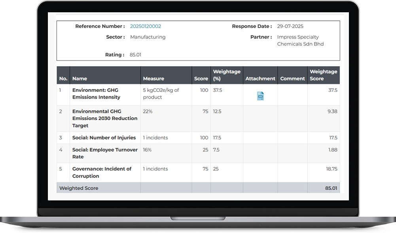Click row number 1 link
Viewport: 396px width, 233px height.
click(60, 90)
